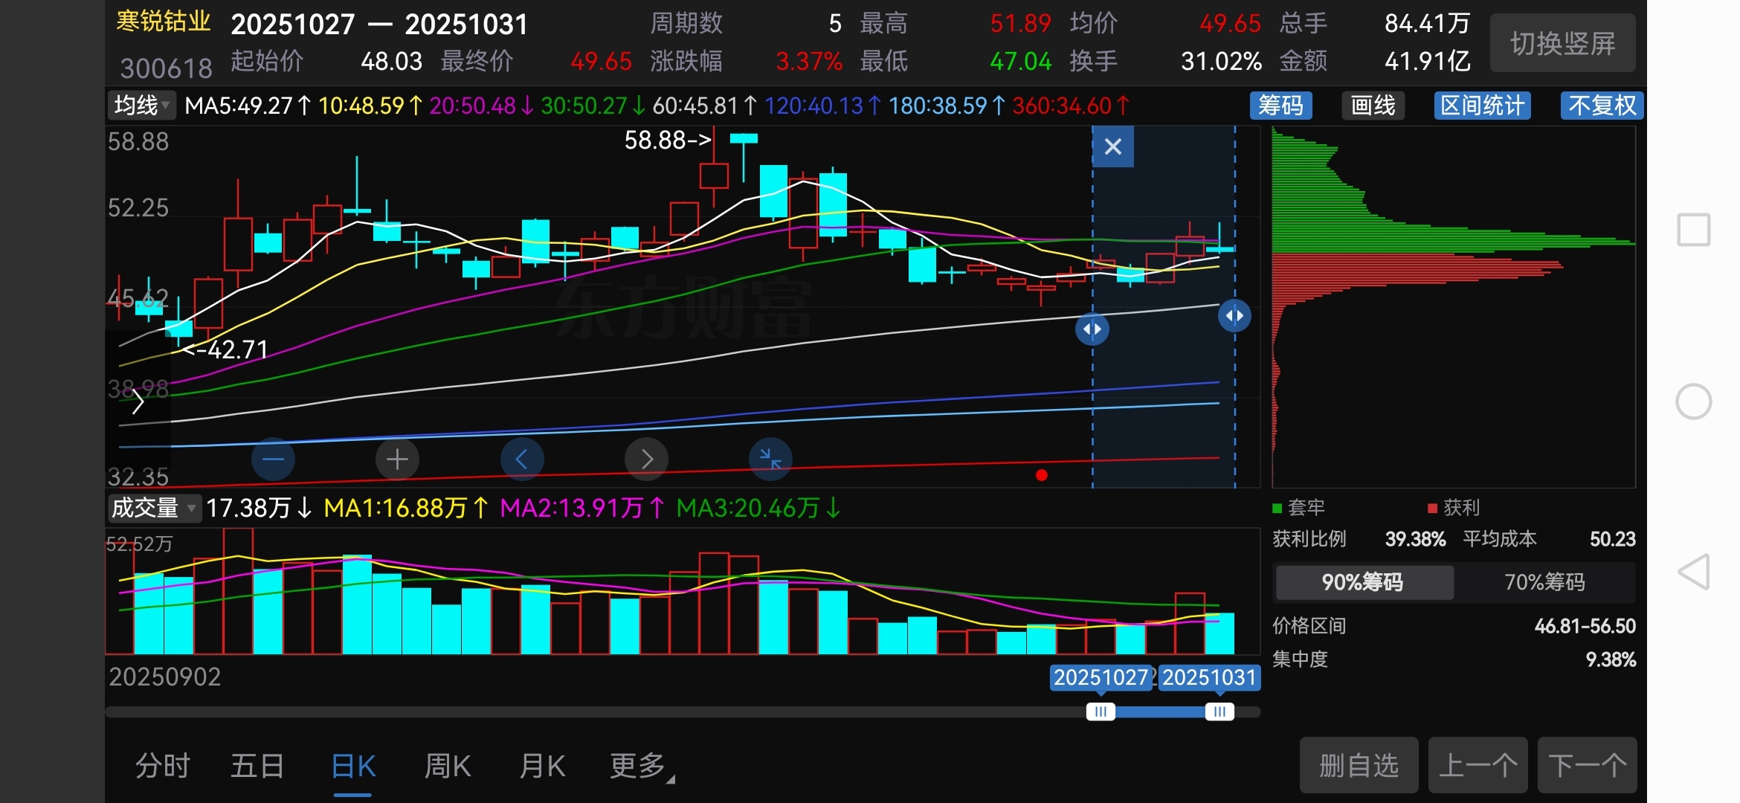Toggle the 筹码 chip distribution panel
This screenshot has height=803, width=1740.
pos(1280,106)
